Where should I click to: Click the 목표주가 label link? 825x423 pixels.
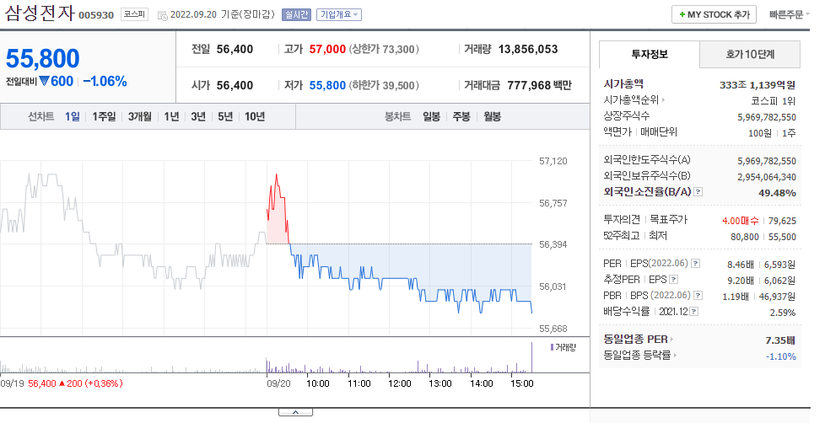(x=668, y=220)
